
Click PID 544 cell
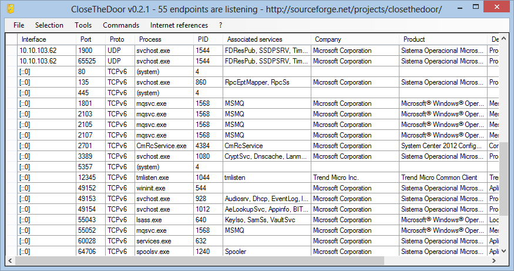coord(208,188)
